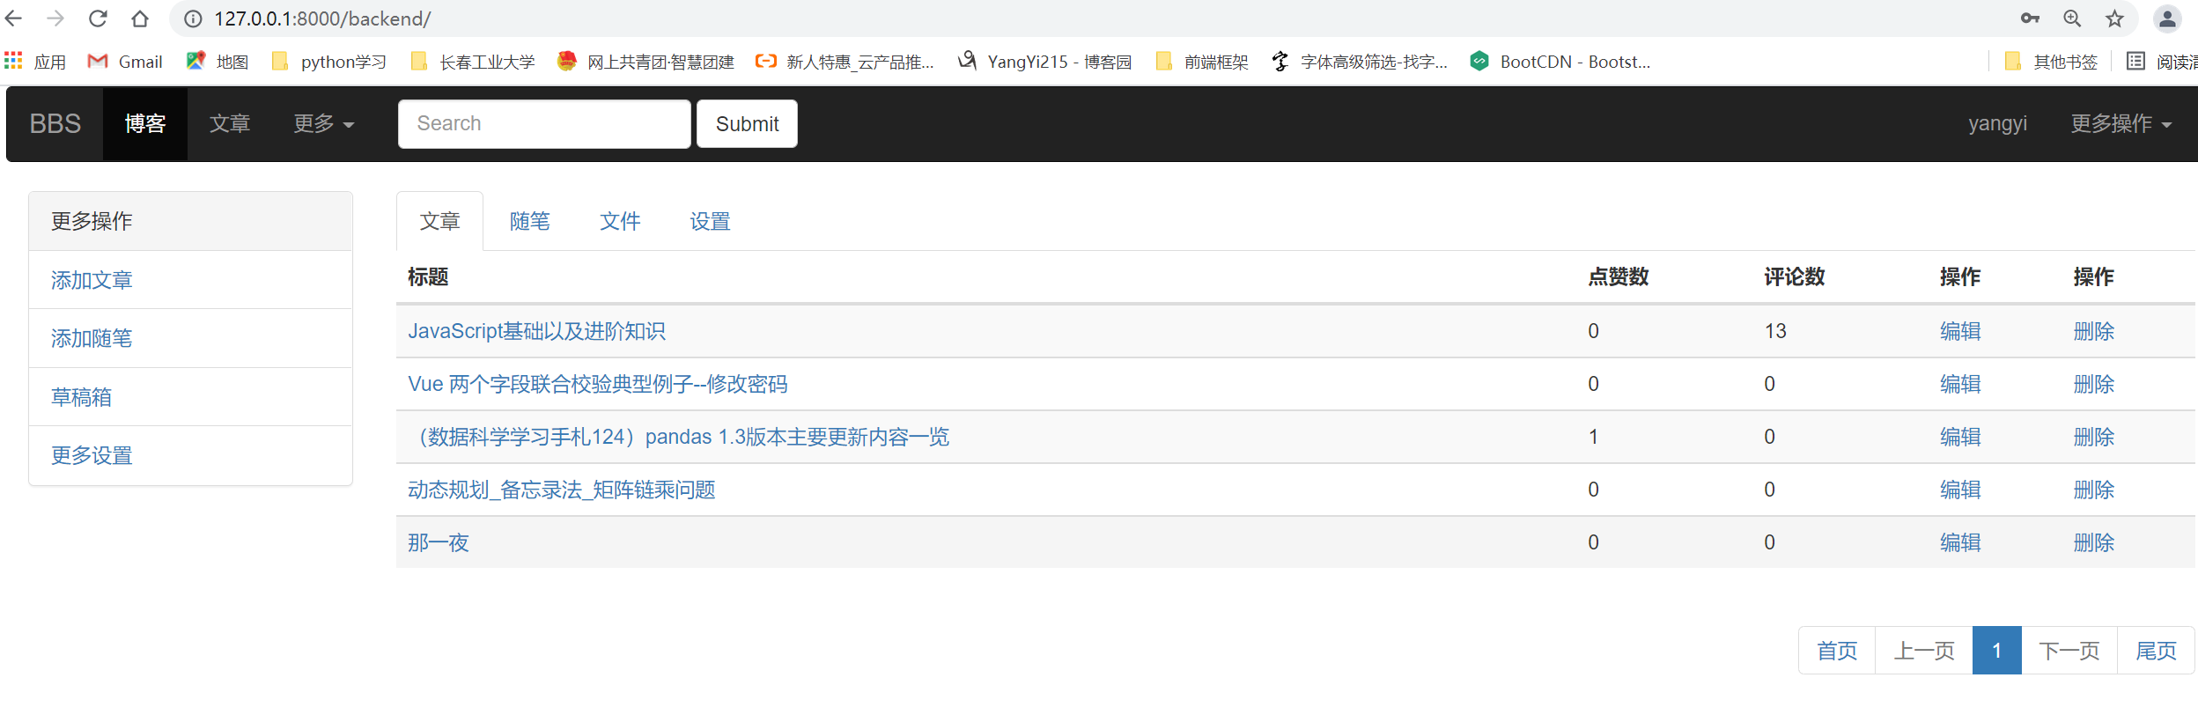Image resolution: width=2198 pixels, height=722 pixels.
Task: Go to 下一页 in pagination
Action: point(2069,651)
